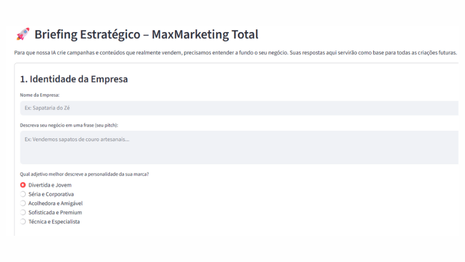Click the Nome da Empresa label
This screenshot has height=262, width=465.
(x=40, y=95)
